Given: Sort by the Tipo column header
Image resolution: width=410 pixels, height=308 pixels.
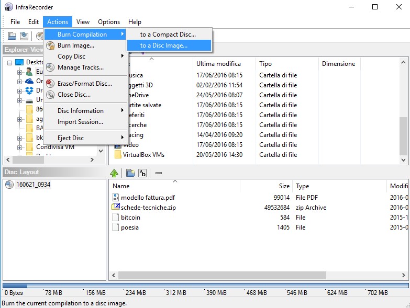Looking at the screenshot, I should point(287,64).
